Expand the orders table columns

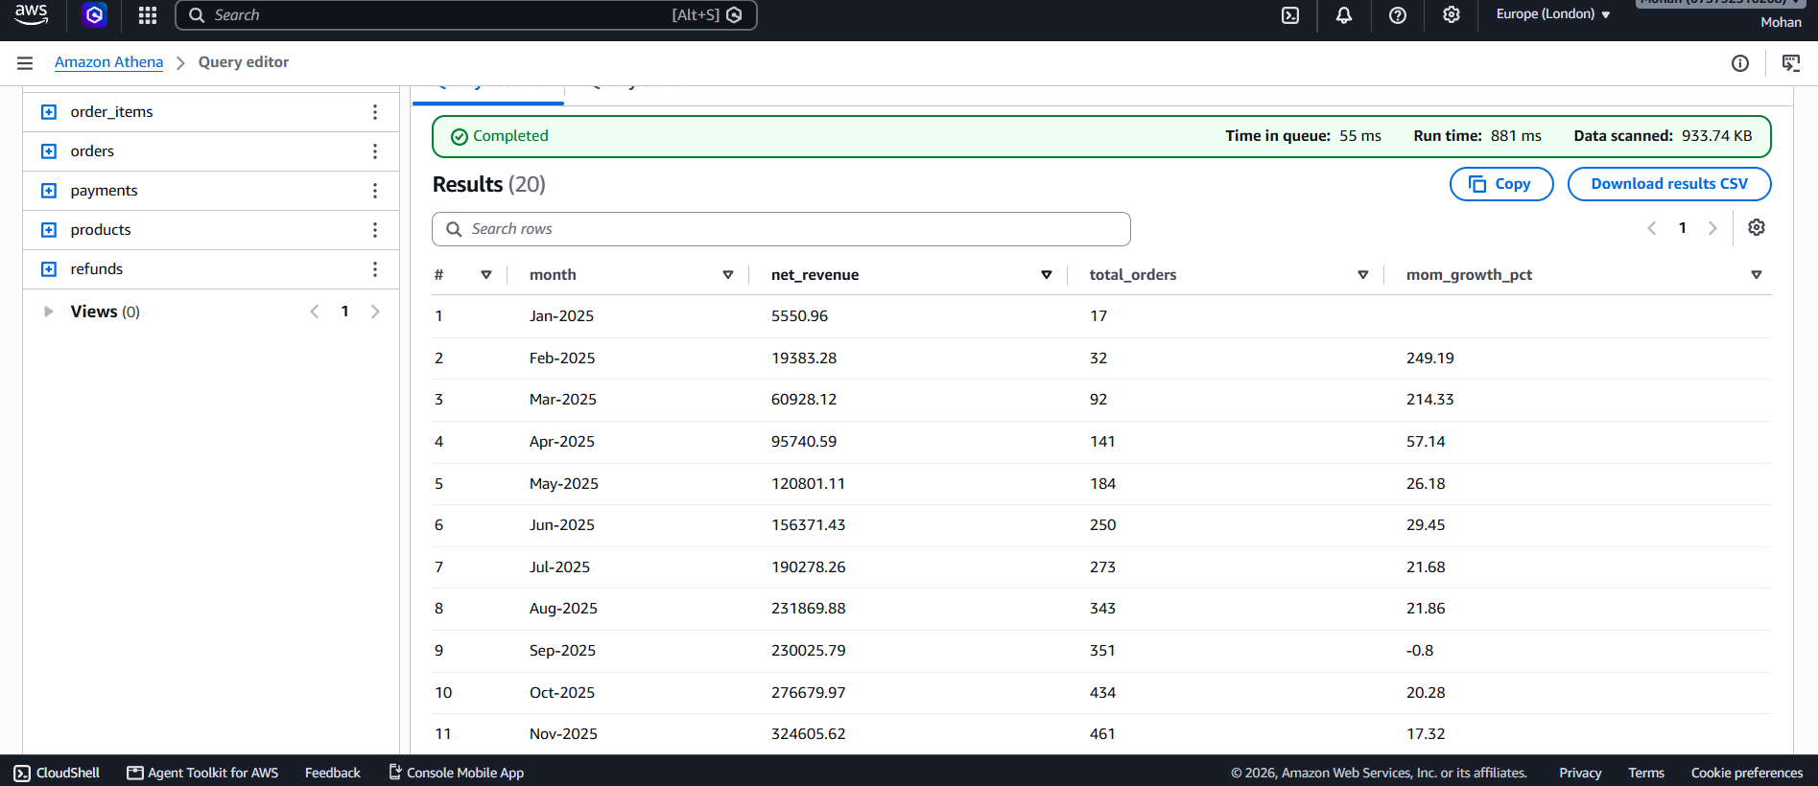[x=49, y=151]
